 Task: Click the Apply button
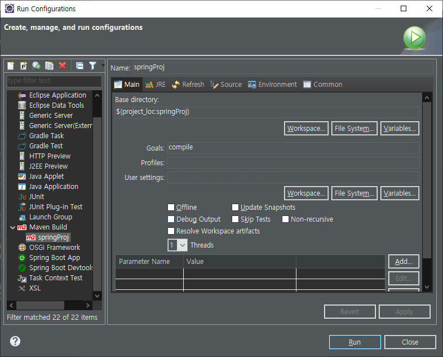point(405,312)
